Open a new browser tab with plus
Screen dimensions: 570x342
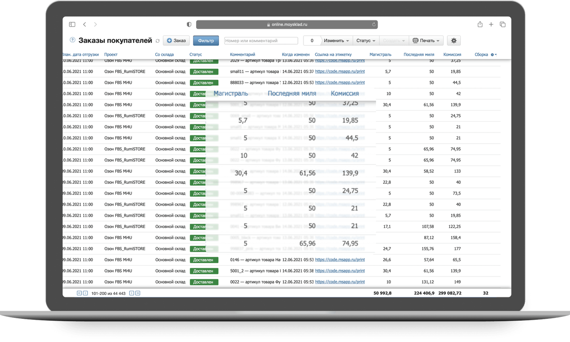[x=491, y=24]
